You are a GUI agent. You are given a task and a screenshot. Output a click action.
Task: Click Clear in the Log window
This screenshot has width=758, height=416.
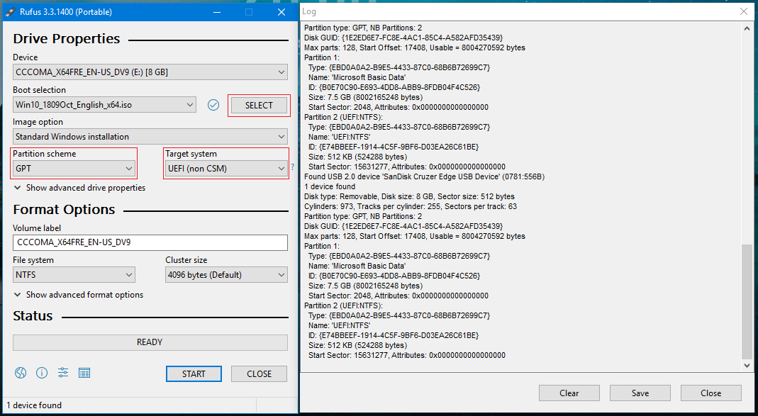(x=569, y=393)
